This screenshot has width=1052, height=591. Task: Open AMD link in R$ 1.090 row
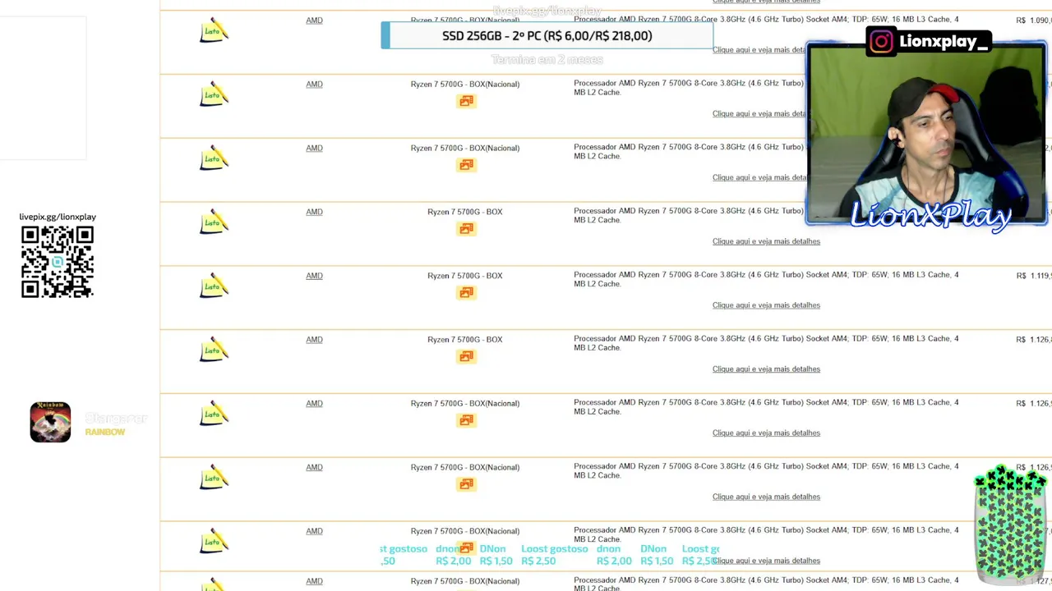[314, 21]
